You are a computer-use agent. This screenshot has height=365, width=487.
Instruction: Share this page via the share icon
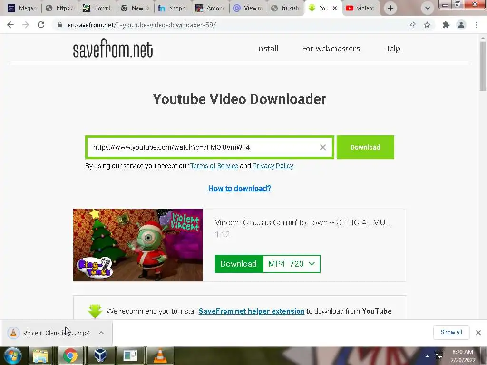coord(412,25)
